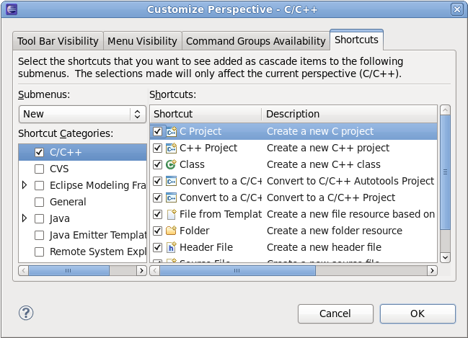
Task: Click the green Class icon
Action: pyautogui.click(x=171, y=165)
